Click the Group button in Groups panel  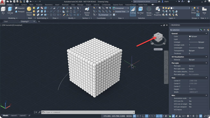(193, 11)
